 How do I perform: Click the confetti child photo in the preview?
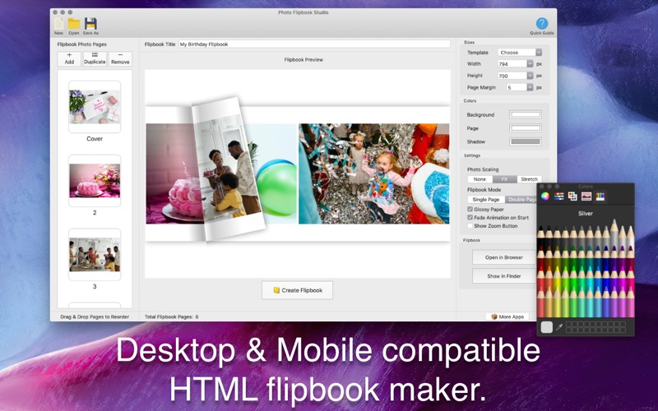pos(374,173)
